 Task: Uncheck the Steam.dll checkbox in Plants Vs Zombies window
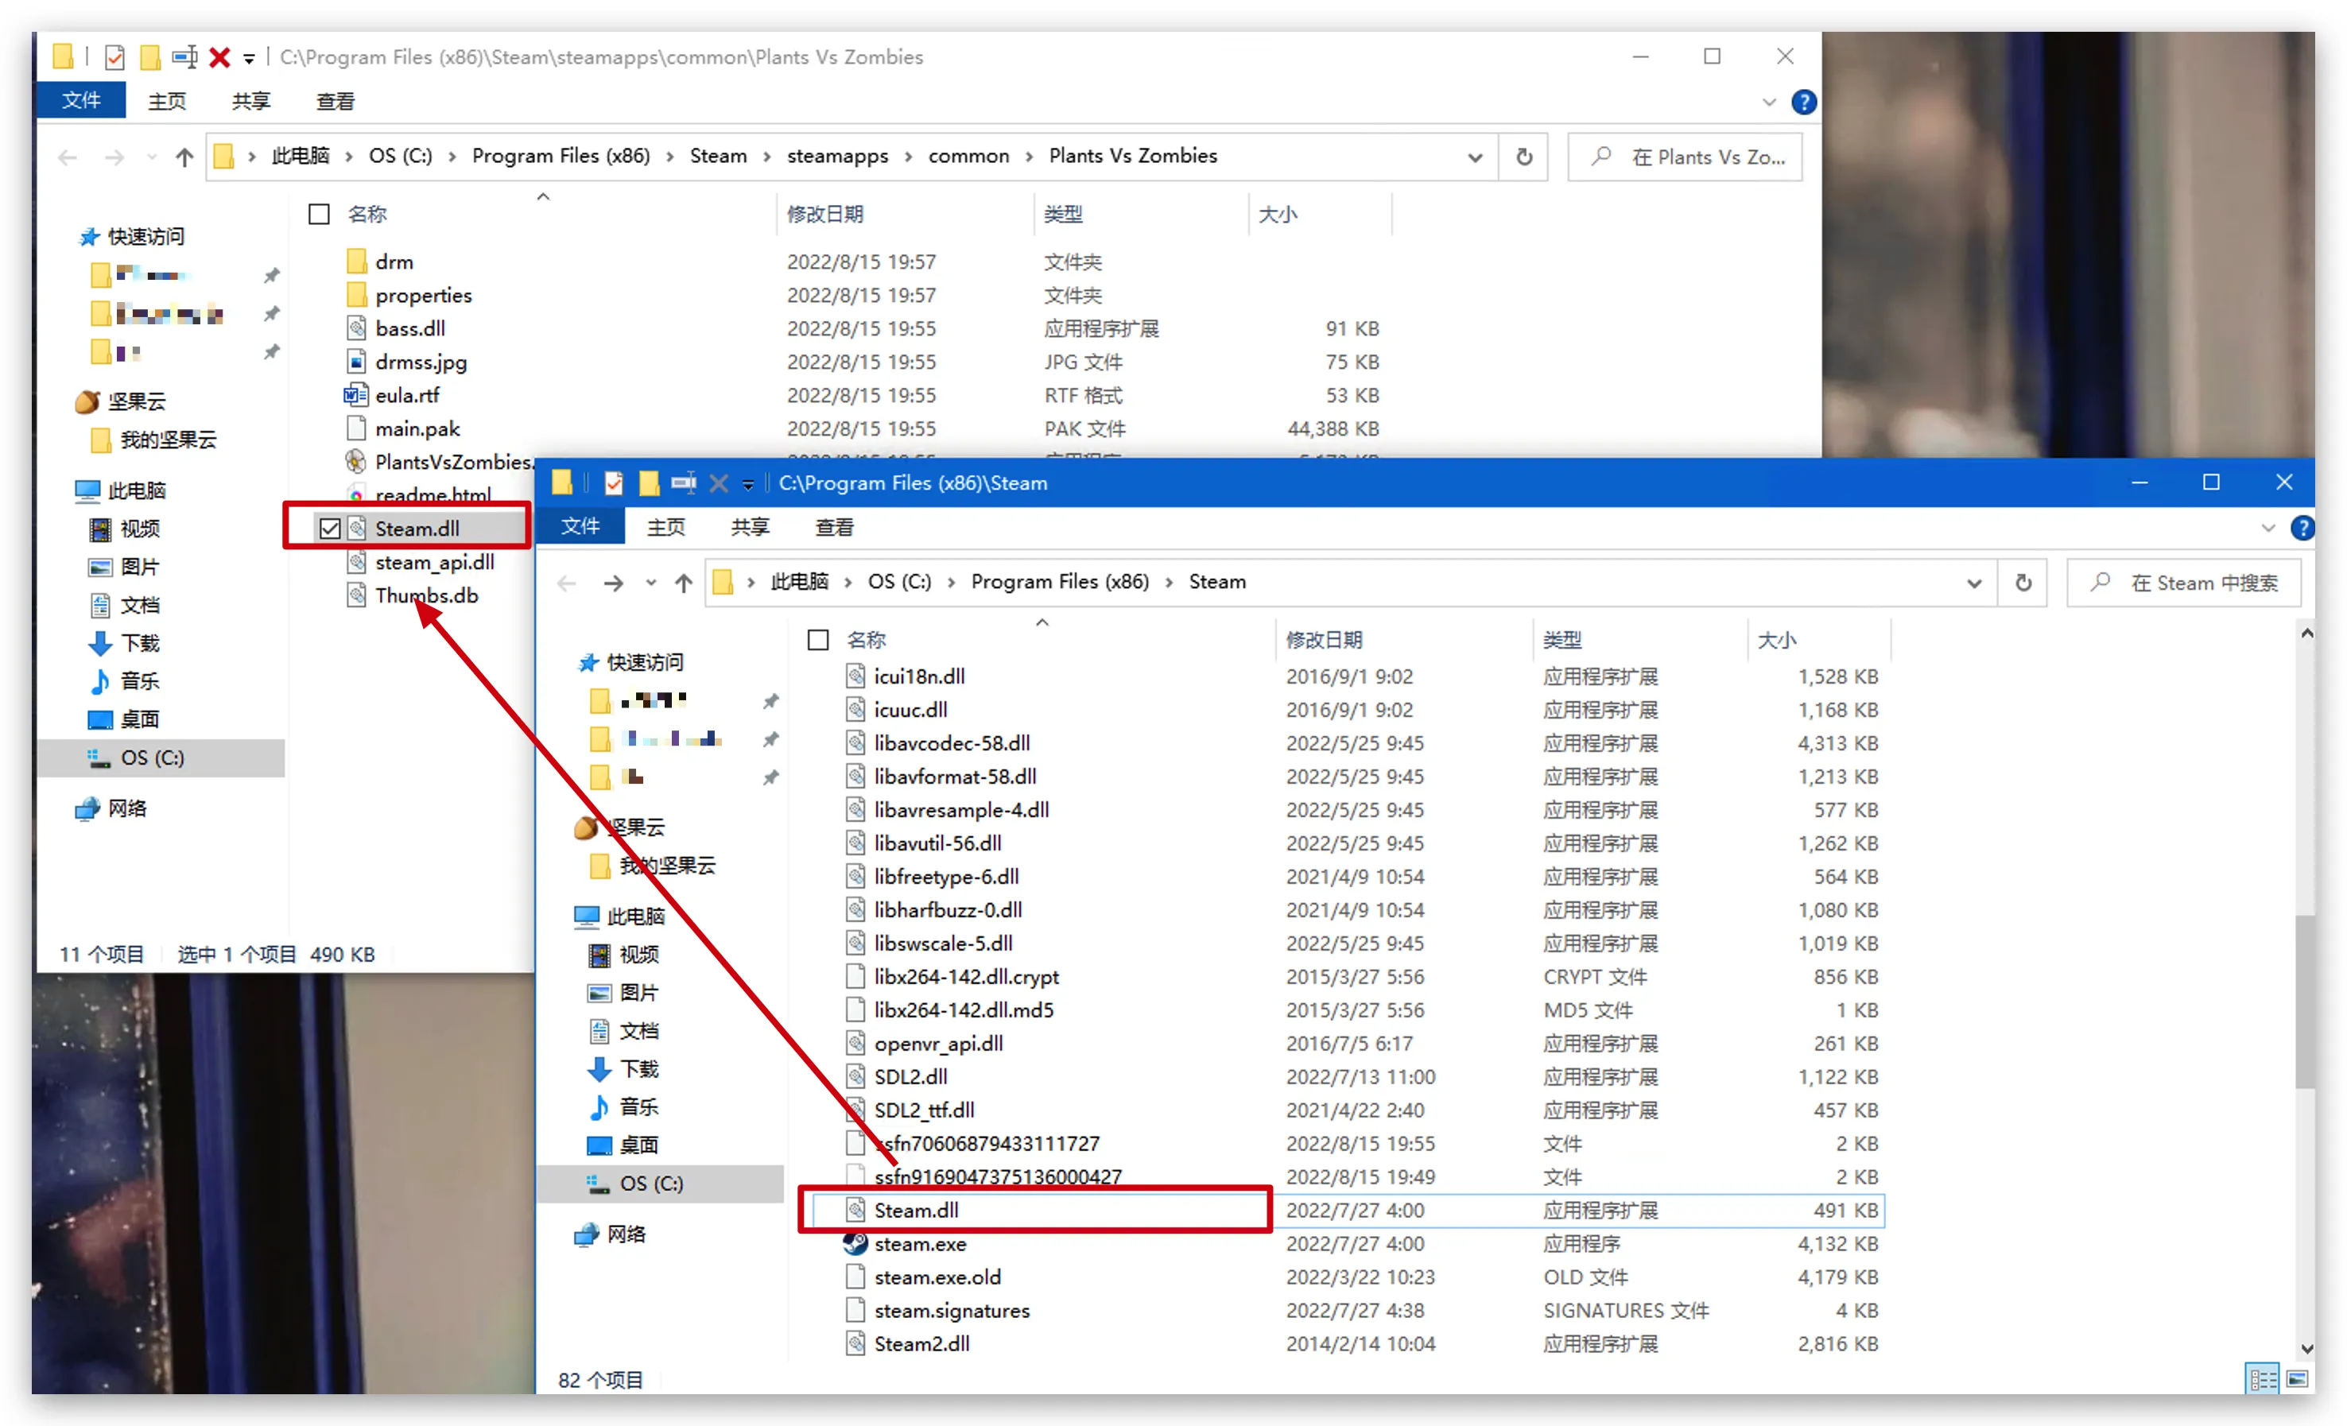[x=330, y=529]
